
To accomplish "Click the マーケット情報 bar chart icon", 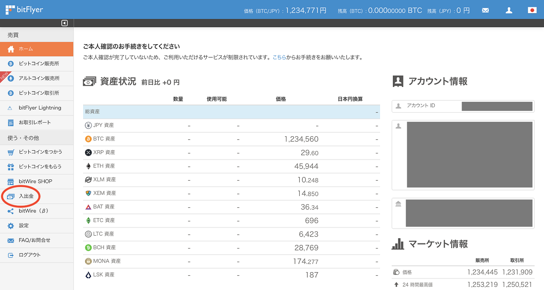I will click(398, 244).
